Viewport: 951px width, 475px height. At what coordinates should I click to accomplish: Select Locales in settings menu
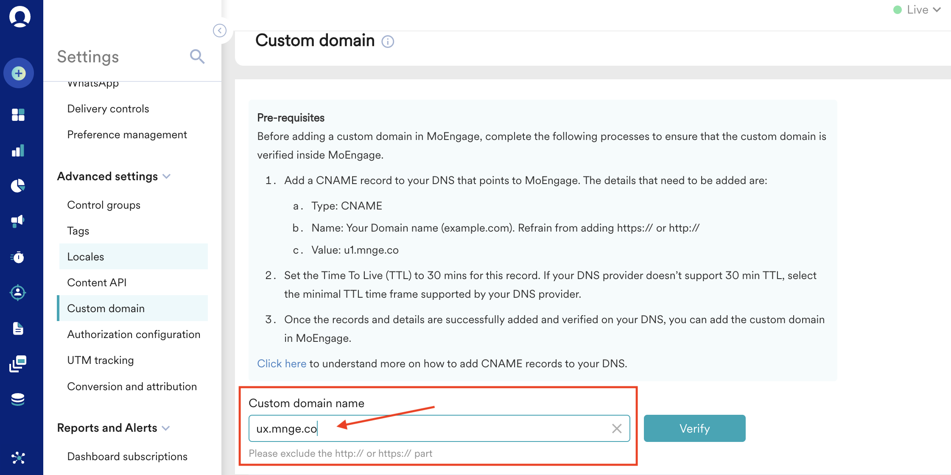click(x=86, y=257)
